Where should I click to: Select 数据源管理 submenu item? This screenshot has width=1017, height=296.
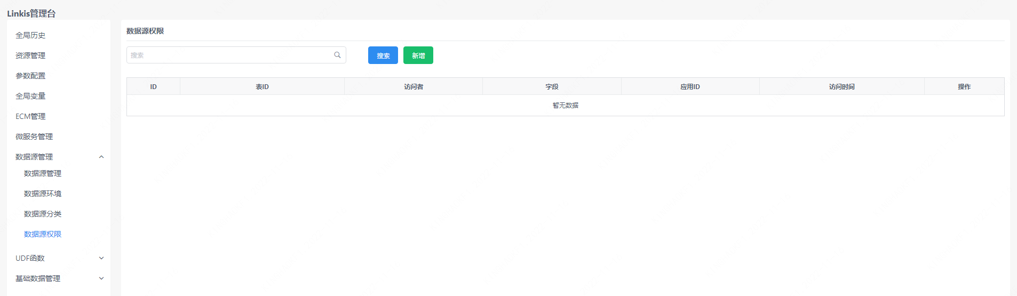click(x=43, y=173)
